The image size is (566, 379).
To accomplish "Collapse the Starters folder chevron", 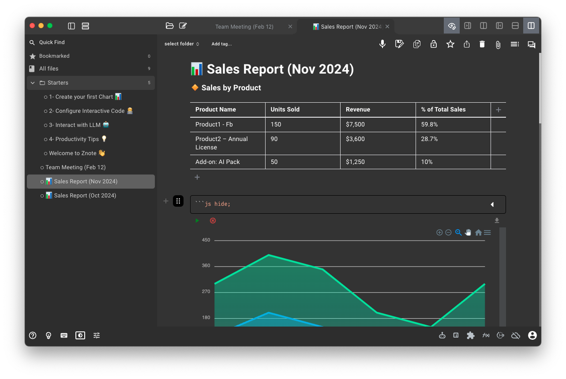I will point(33,83).
